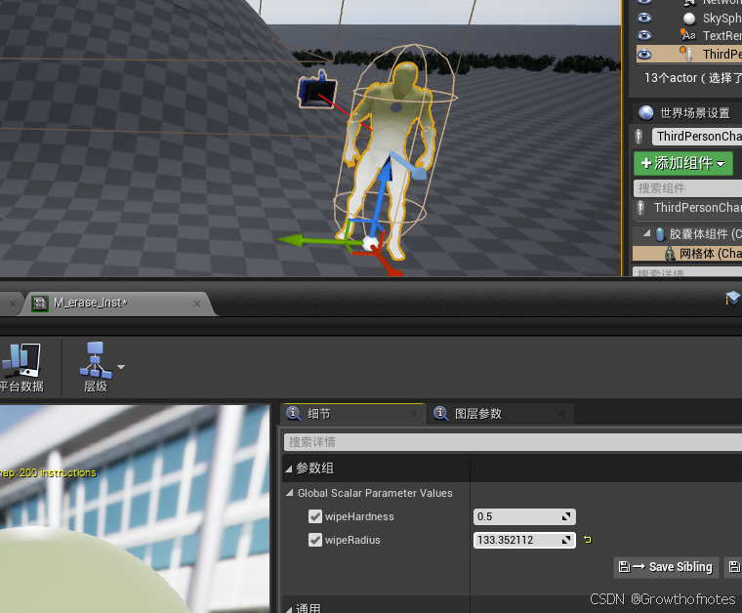Click the "13个actor" count text

click(671, 78)
